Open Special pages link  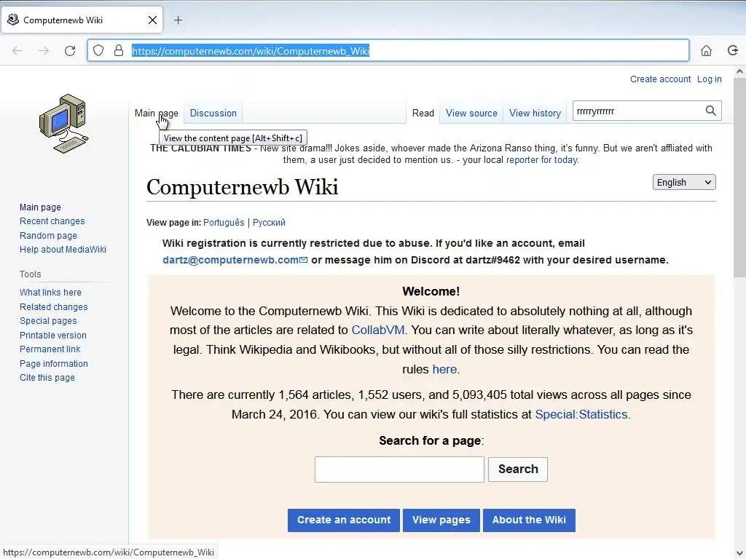pyautogui.click(x=48, y=321)
